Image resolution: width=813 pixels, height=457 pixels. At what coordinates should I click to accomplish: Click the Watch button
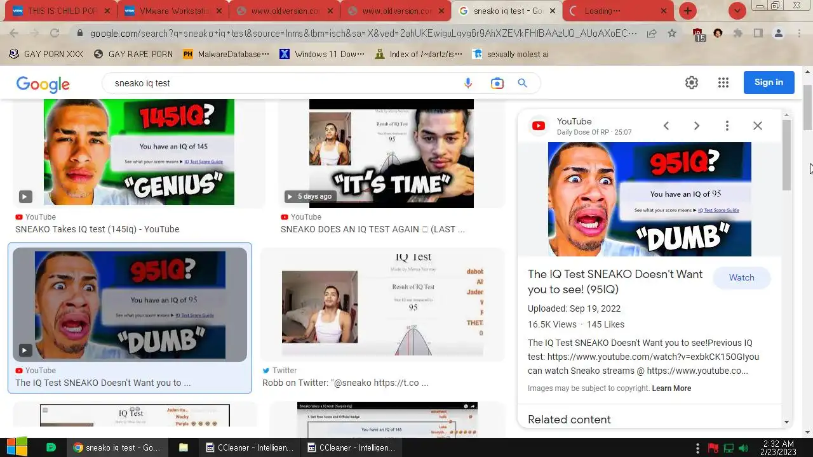pyautogui.click(x=741, y=277)
